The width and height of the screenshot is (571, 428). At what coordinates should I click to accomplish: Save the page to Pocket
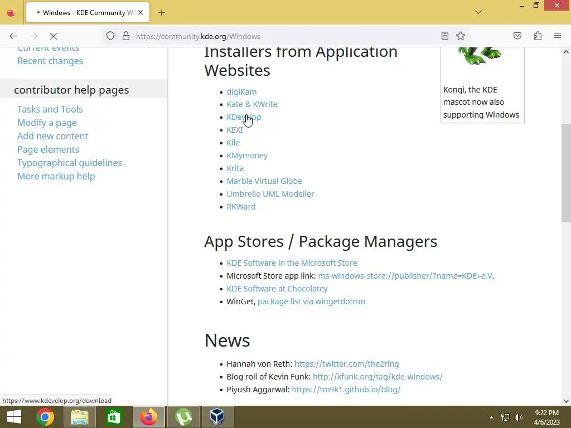[x=517, y=36]
